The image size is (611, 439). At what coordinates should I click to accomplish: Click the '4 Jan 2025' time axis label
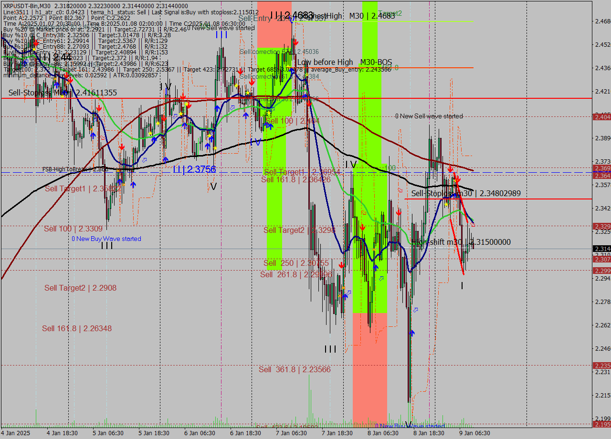[x=15, y=433]
